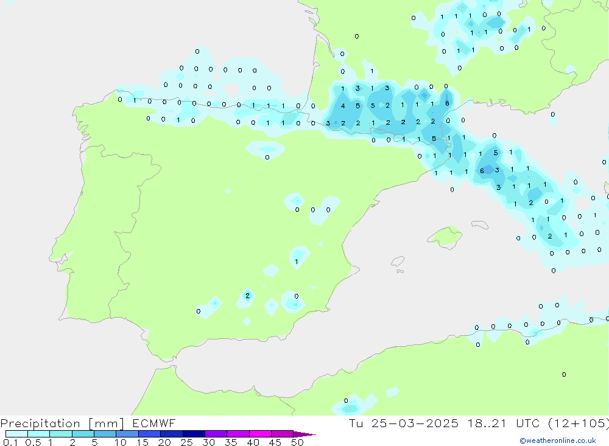Choose the 25–30 mm legend color swatch
This screenshot has width=609, height=446.
(194, 434)
